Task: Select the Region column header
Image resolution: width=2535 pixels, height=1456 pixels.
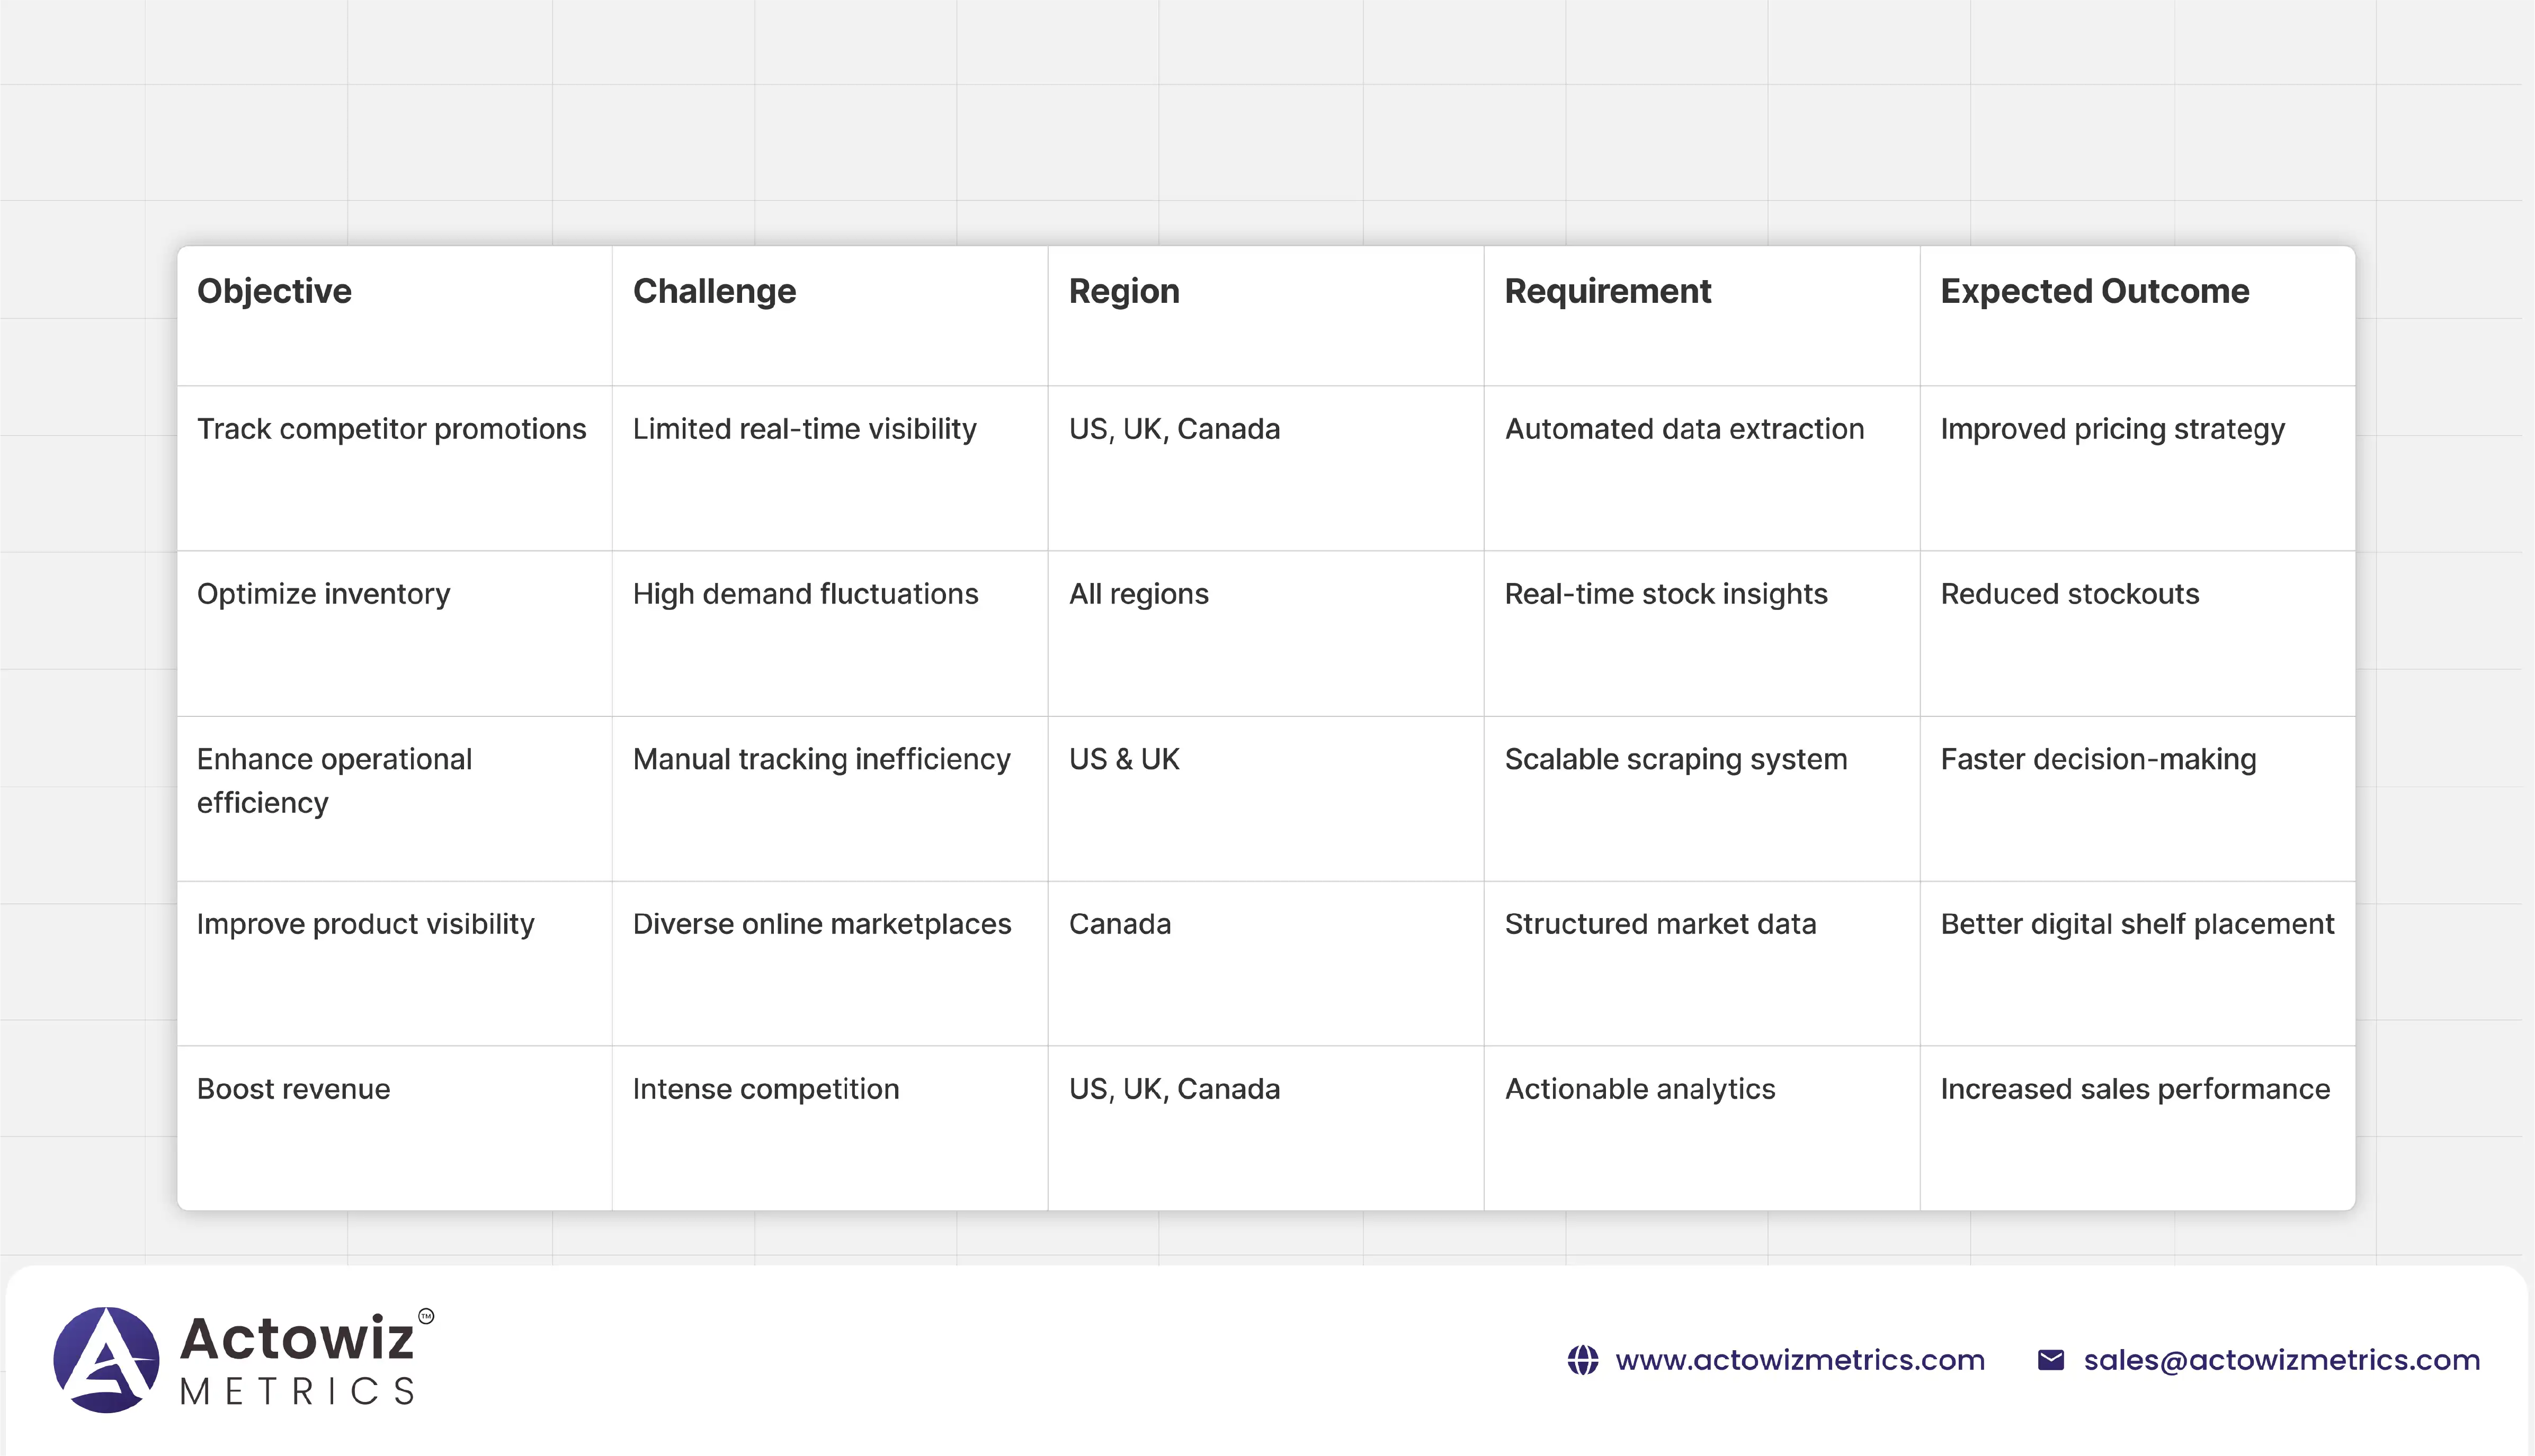Action: pos(1123,291)
